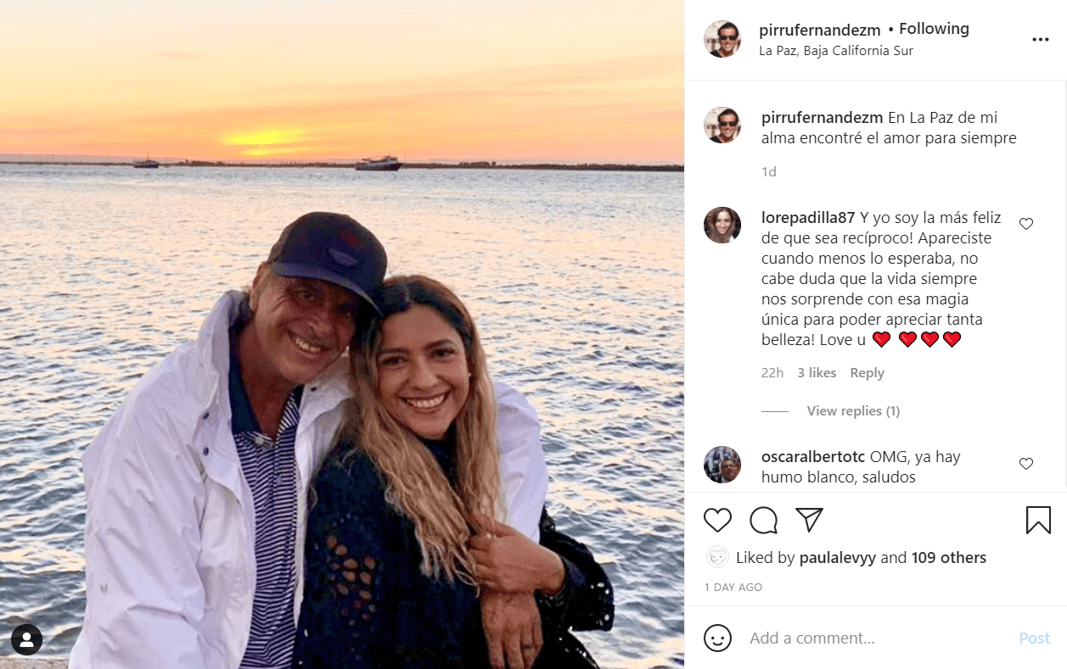Screen dimensions: 1067x669
Task: View paulalevyy's profile from the likes line
Action: (835, 557)
